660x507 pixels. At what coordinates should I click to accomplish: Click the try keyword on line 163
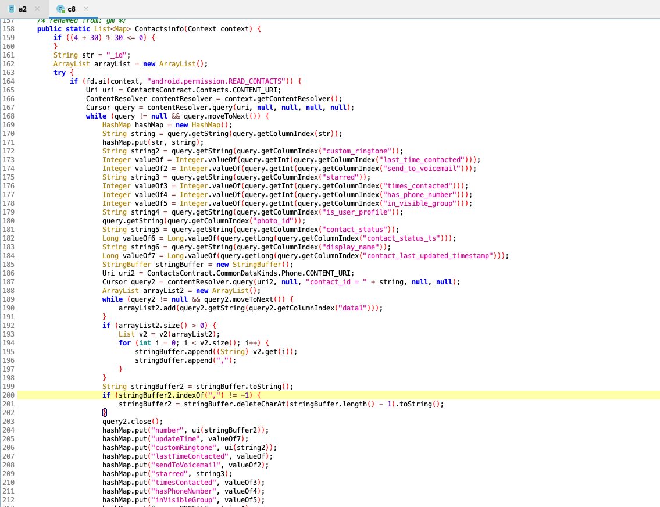point(59,72)
